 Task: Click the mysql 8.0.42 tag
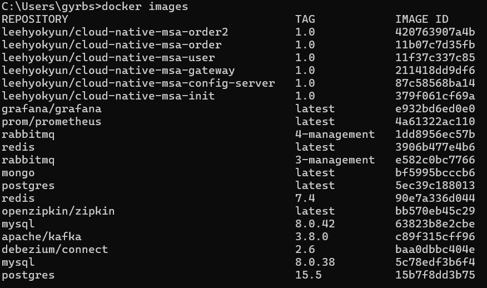[x=315, y=224]
